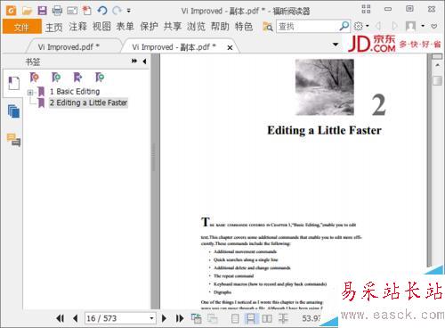Toggle facing pages view mode
The image size is (445, 328).
click(267, 319)
